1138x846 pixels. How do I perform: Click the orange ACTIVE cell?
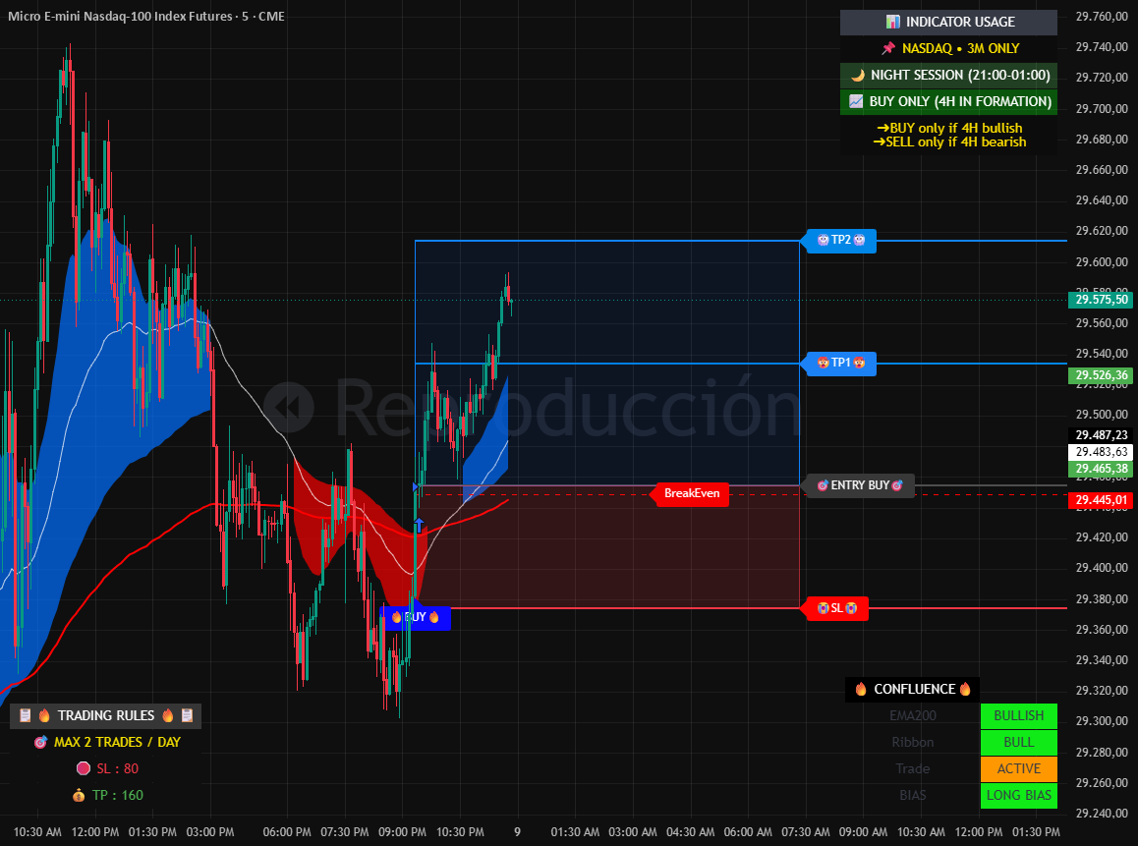pos(1019,769)
